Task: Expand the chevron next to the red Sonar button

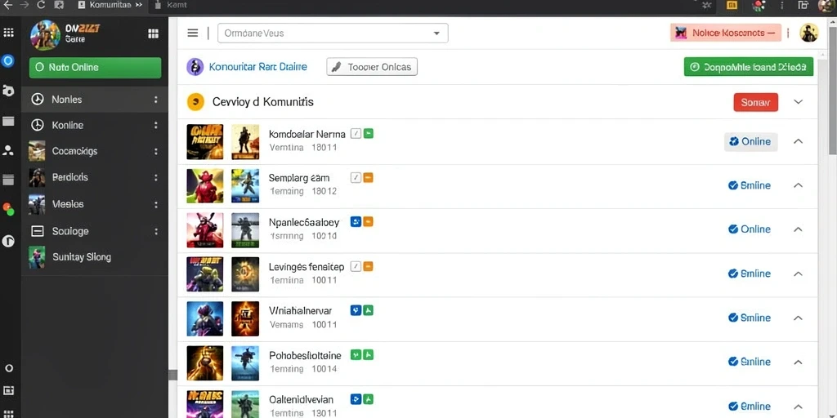Action: pyautogui.click(x=798, y=102)
